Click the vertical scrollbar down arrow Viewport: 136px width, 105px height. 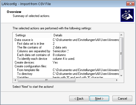pyautogui.click(x=121, y=76)
